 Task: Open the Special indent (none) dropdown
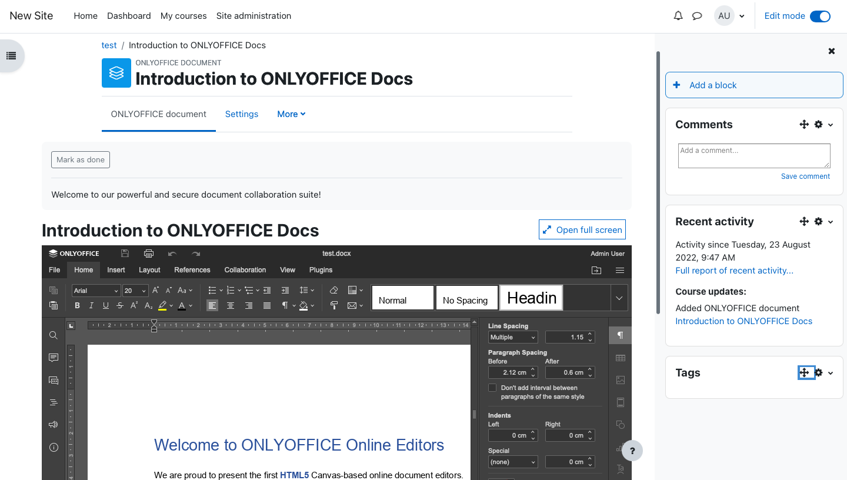pos(513,462)
